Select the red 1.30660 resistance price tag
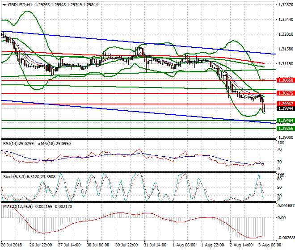The image size is (295, 250). (285, 80)
